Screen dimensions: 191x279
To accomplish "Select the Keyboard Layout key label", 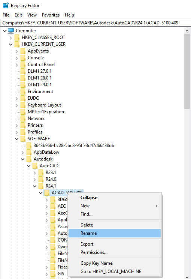I will 44,105.
